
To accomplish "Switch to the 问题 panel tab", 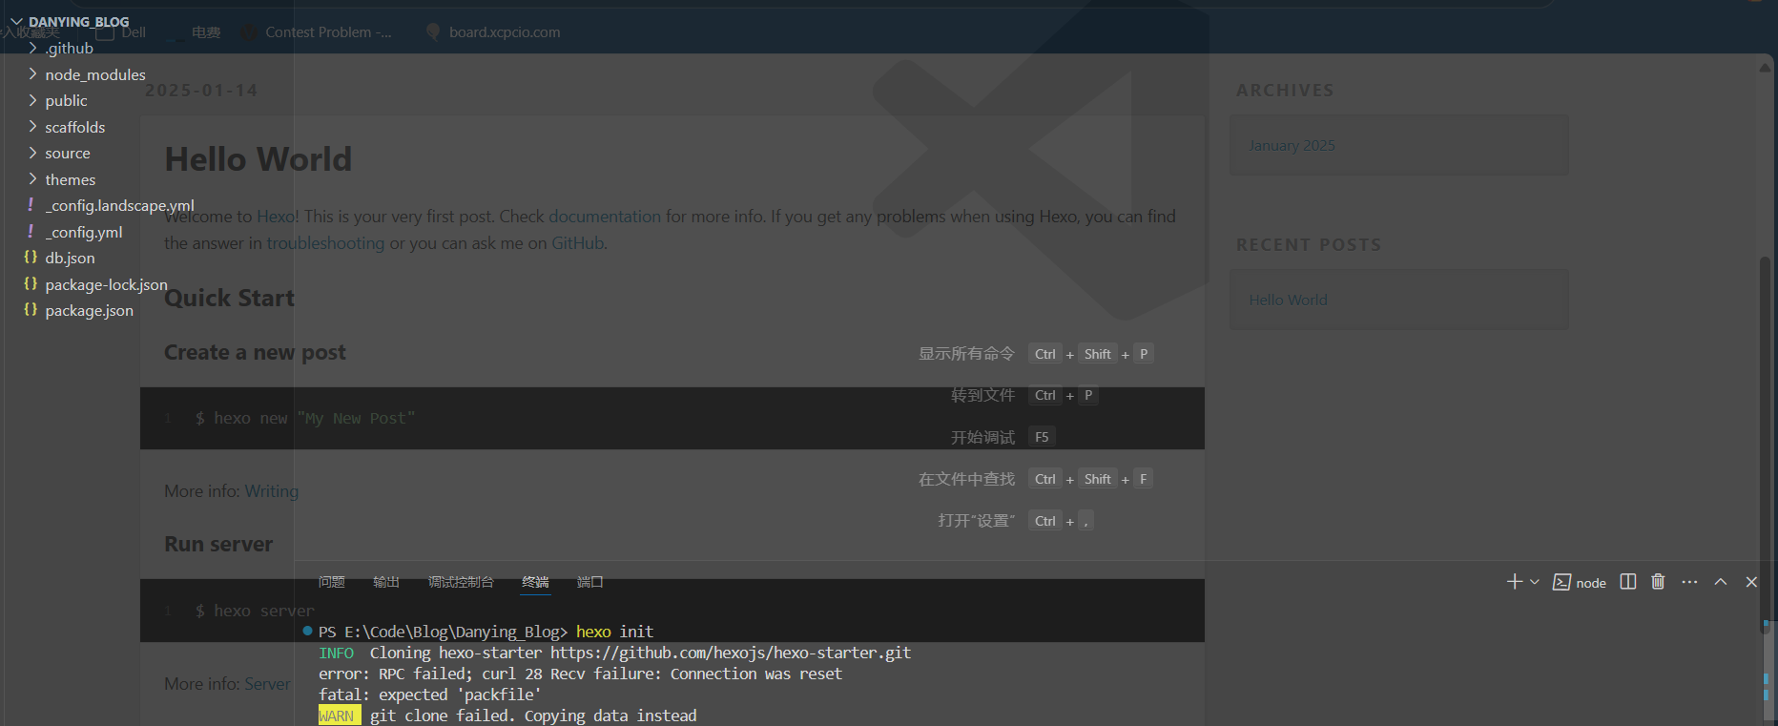I will (x=332, y=582).
